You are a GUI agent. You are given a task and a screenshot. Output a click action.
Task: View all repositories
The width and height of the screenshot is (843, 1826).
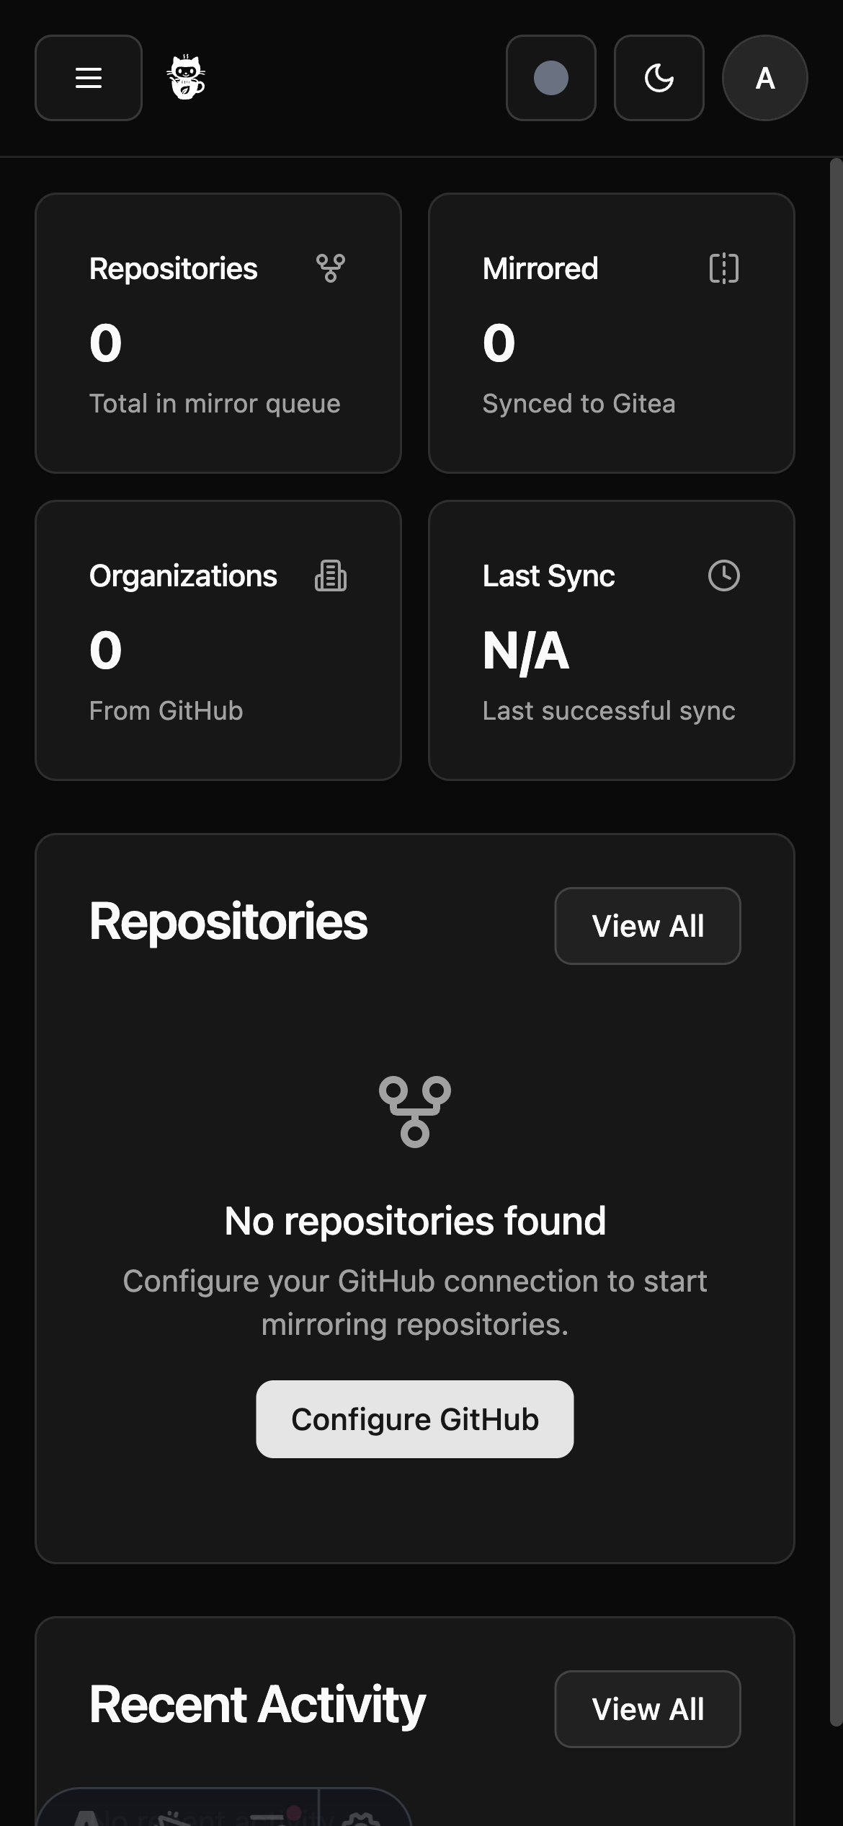[648, 926]
